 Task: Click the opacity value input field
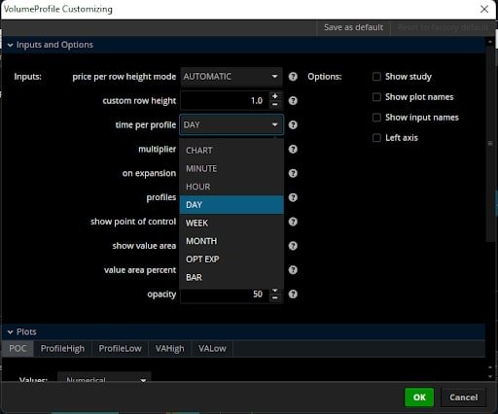point(225,294)
